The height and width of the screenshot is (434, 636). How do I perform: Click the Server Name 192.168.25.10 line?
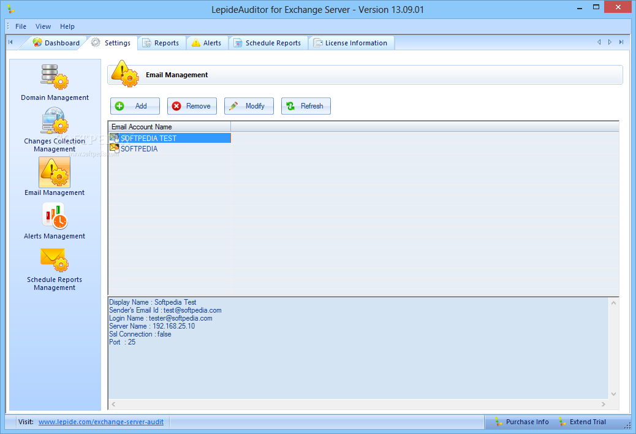click(x=152, y=326)
